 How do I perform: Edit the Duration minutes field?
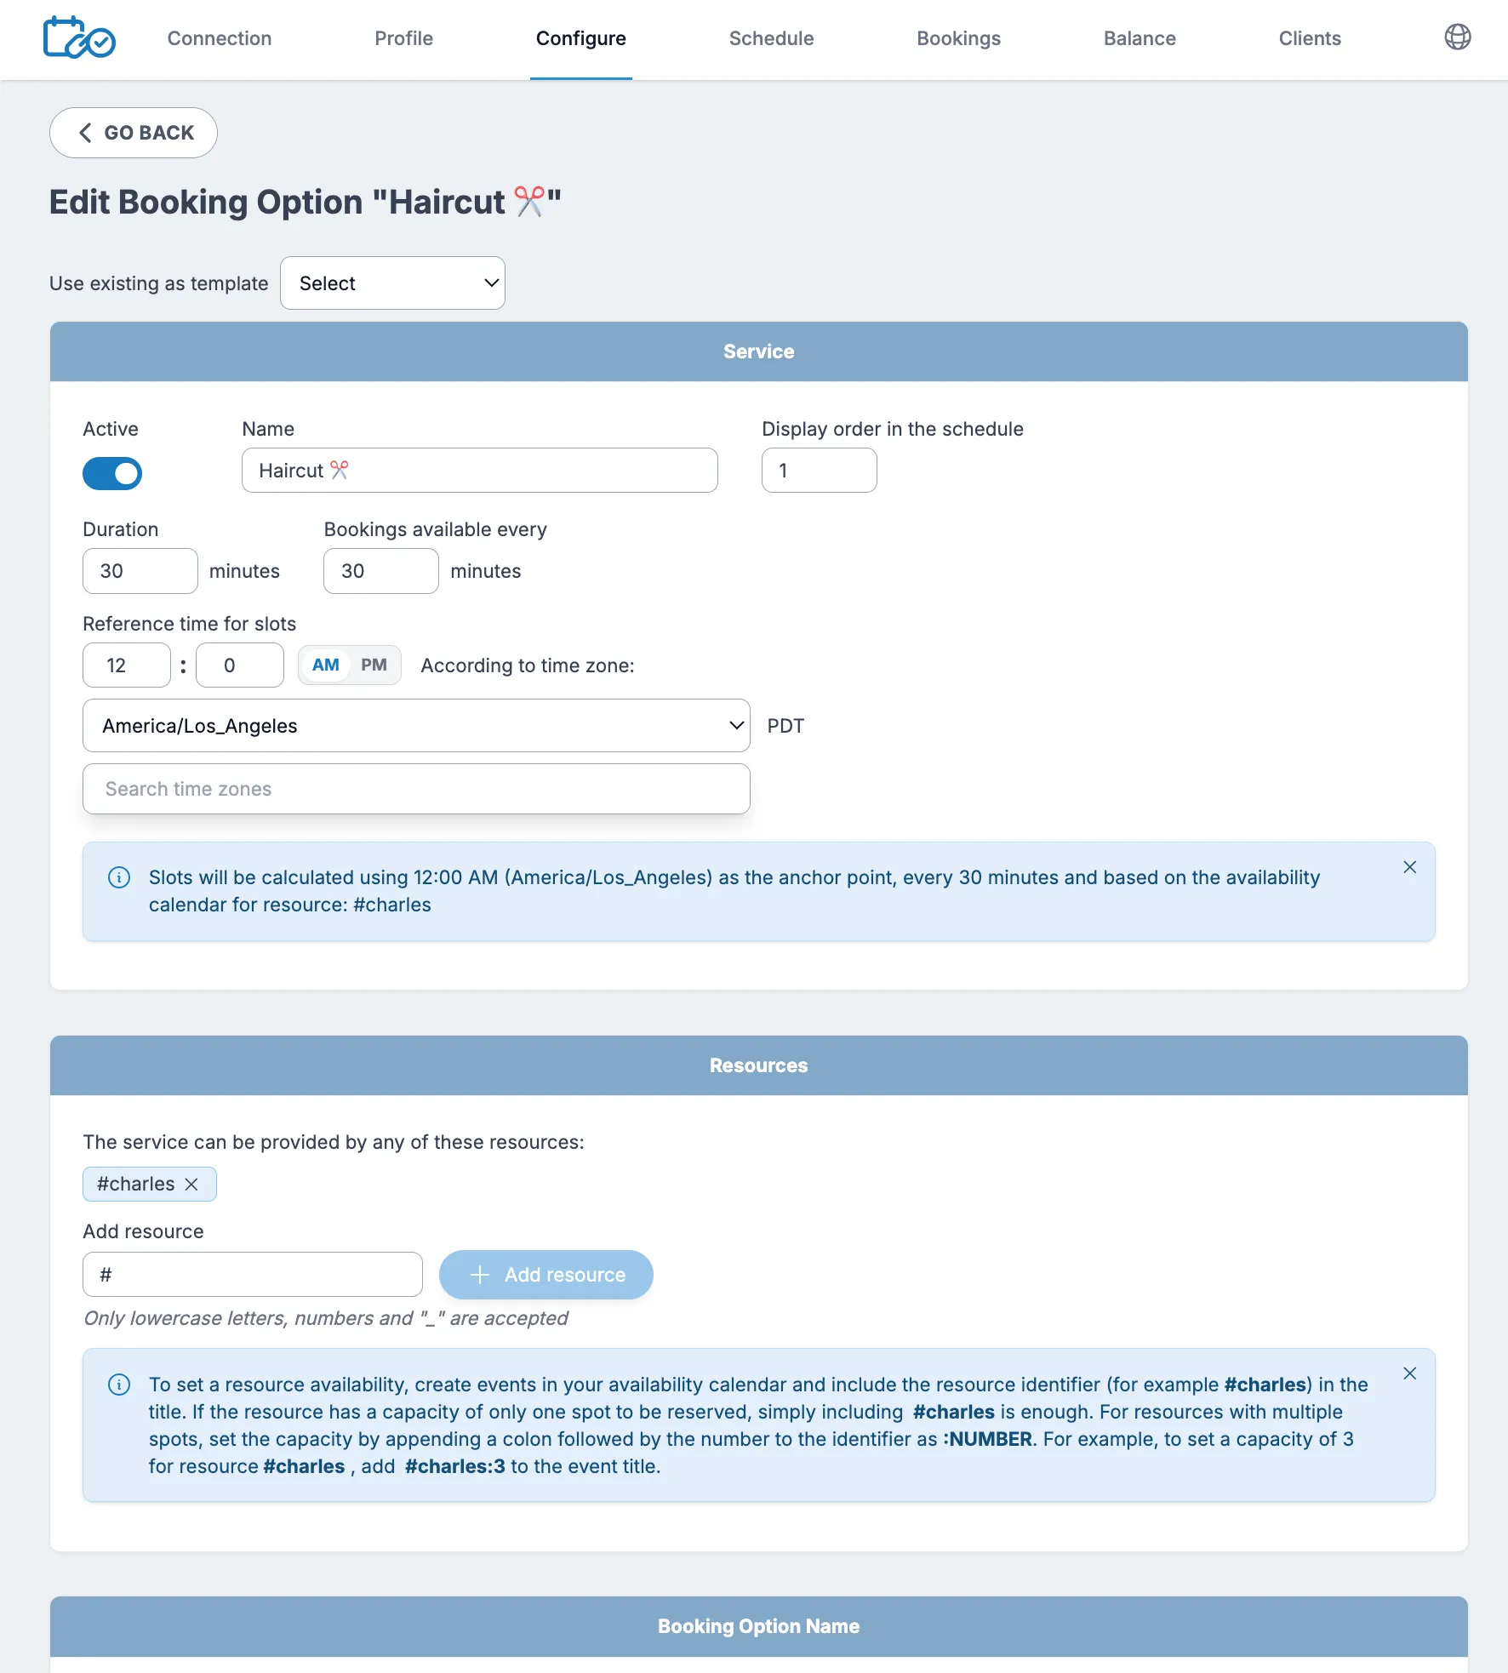pos(140,571)
